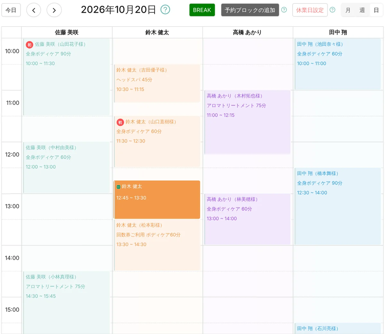Image resolution: width=385 pixels, height=334 pixels.
Task: Open 休業日設定 holiday settings
Action: pyautogui.click(x=310, y=10)
